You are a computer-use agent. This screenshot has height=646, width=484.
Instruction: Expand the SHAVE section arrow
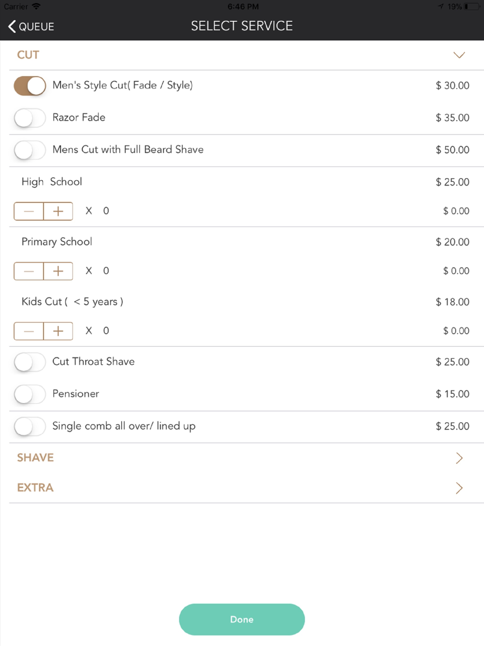[x=459, y=458]
